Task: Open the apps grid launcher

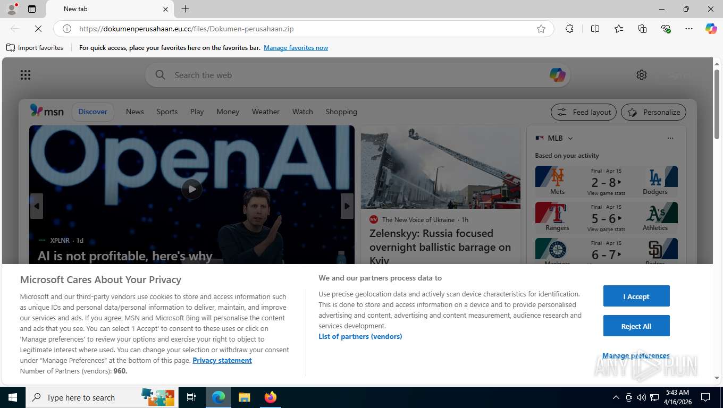Action: pos(26,75)
